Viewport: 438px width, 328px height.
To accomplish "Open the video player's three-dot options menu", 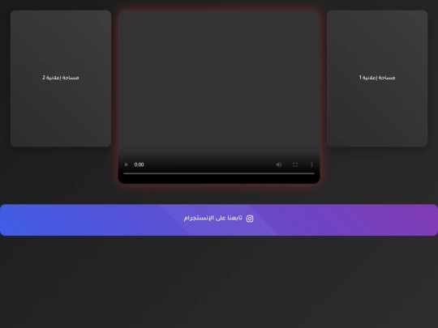I will tap(311, 165).
